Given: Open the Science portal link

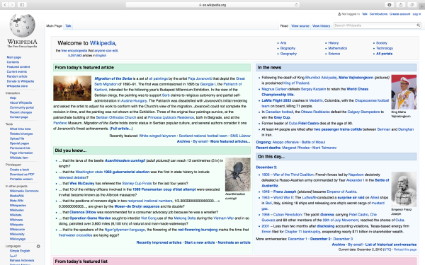Looking at the screenshot, I should (x=334, y=54).
